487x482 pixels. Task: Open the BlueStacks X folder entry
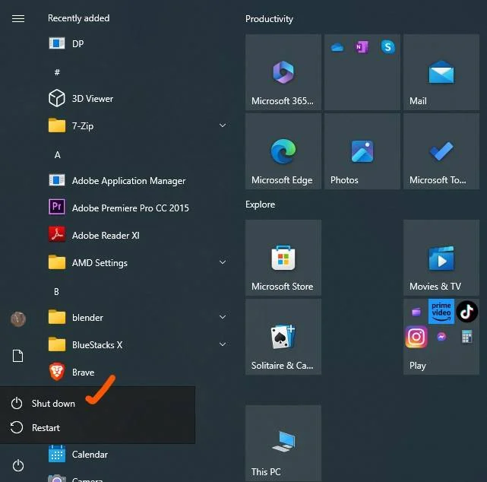click(x=137, y=344)
